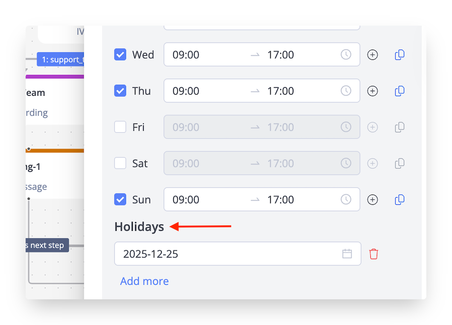Open the clock picker for Wednesday
Viewport: 452px width, 325px height.
tap(346, 55)
